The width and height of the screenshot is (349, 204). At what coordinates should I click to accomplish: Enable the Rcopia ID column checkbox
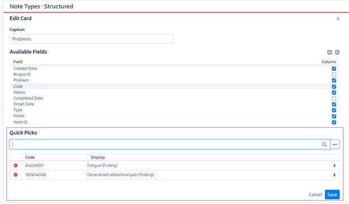click(334, 75)
